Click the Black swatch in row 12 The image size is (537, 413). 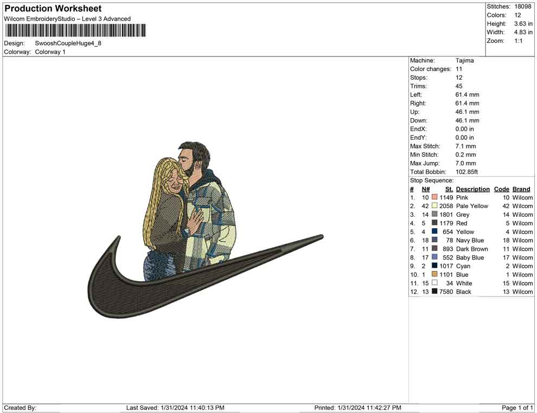(434, 291)
